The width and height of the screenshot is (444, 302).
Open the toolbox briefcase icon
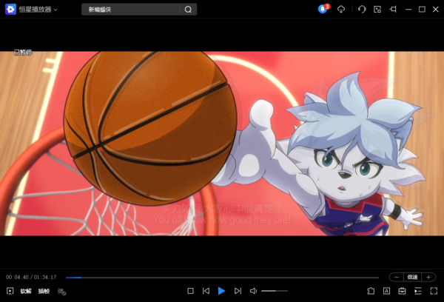[x=402, y=291]
